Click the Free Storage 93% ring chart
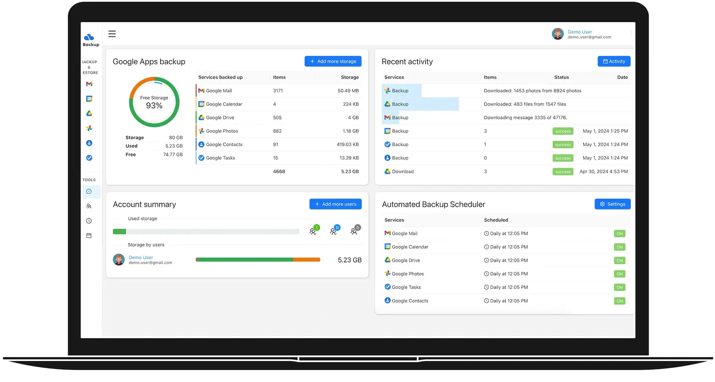 pos(154,102)
